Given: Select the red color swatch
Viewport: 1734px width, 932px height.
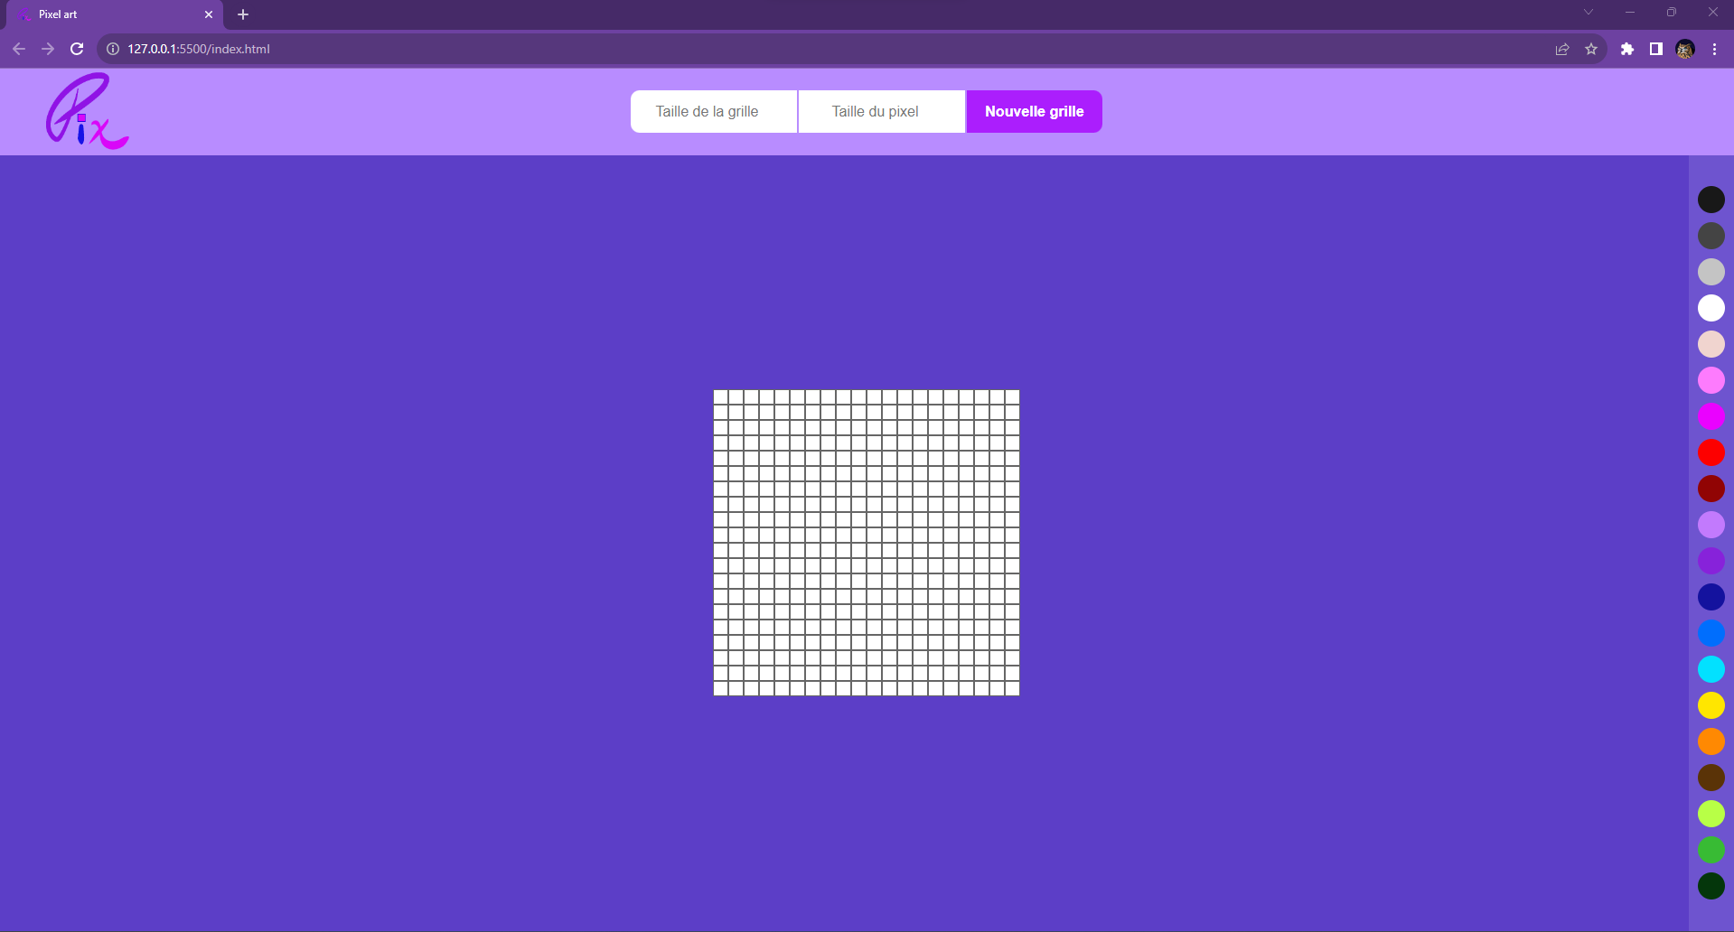Looking at the screenshot, I should click(x=1711, y=452).
